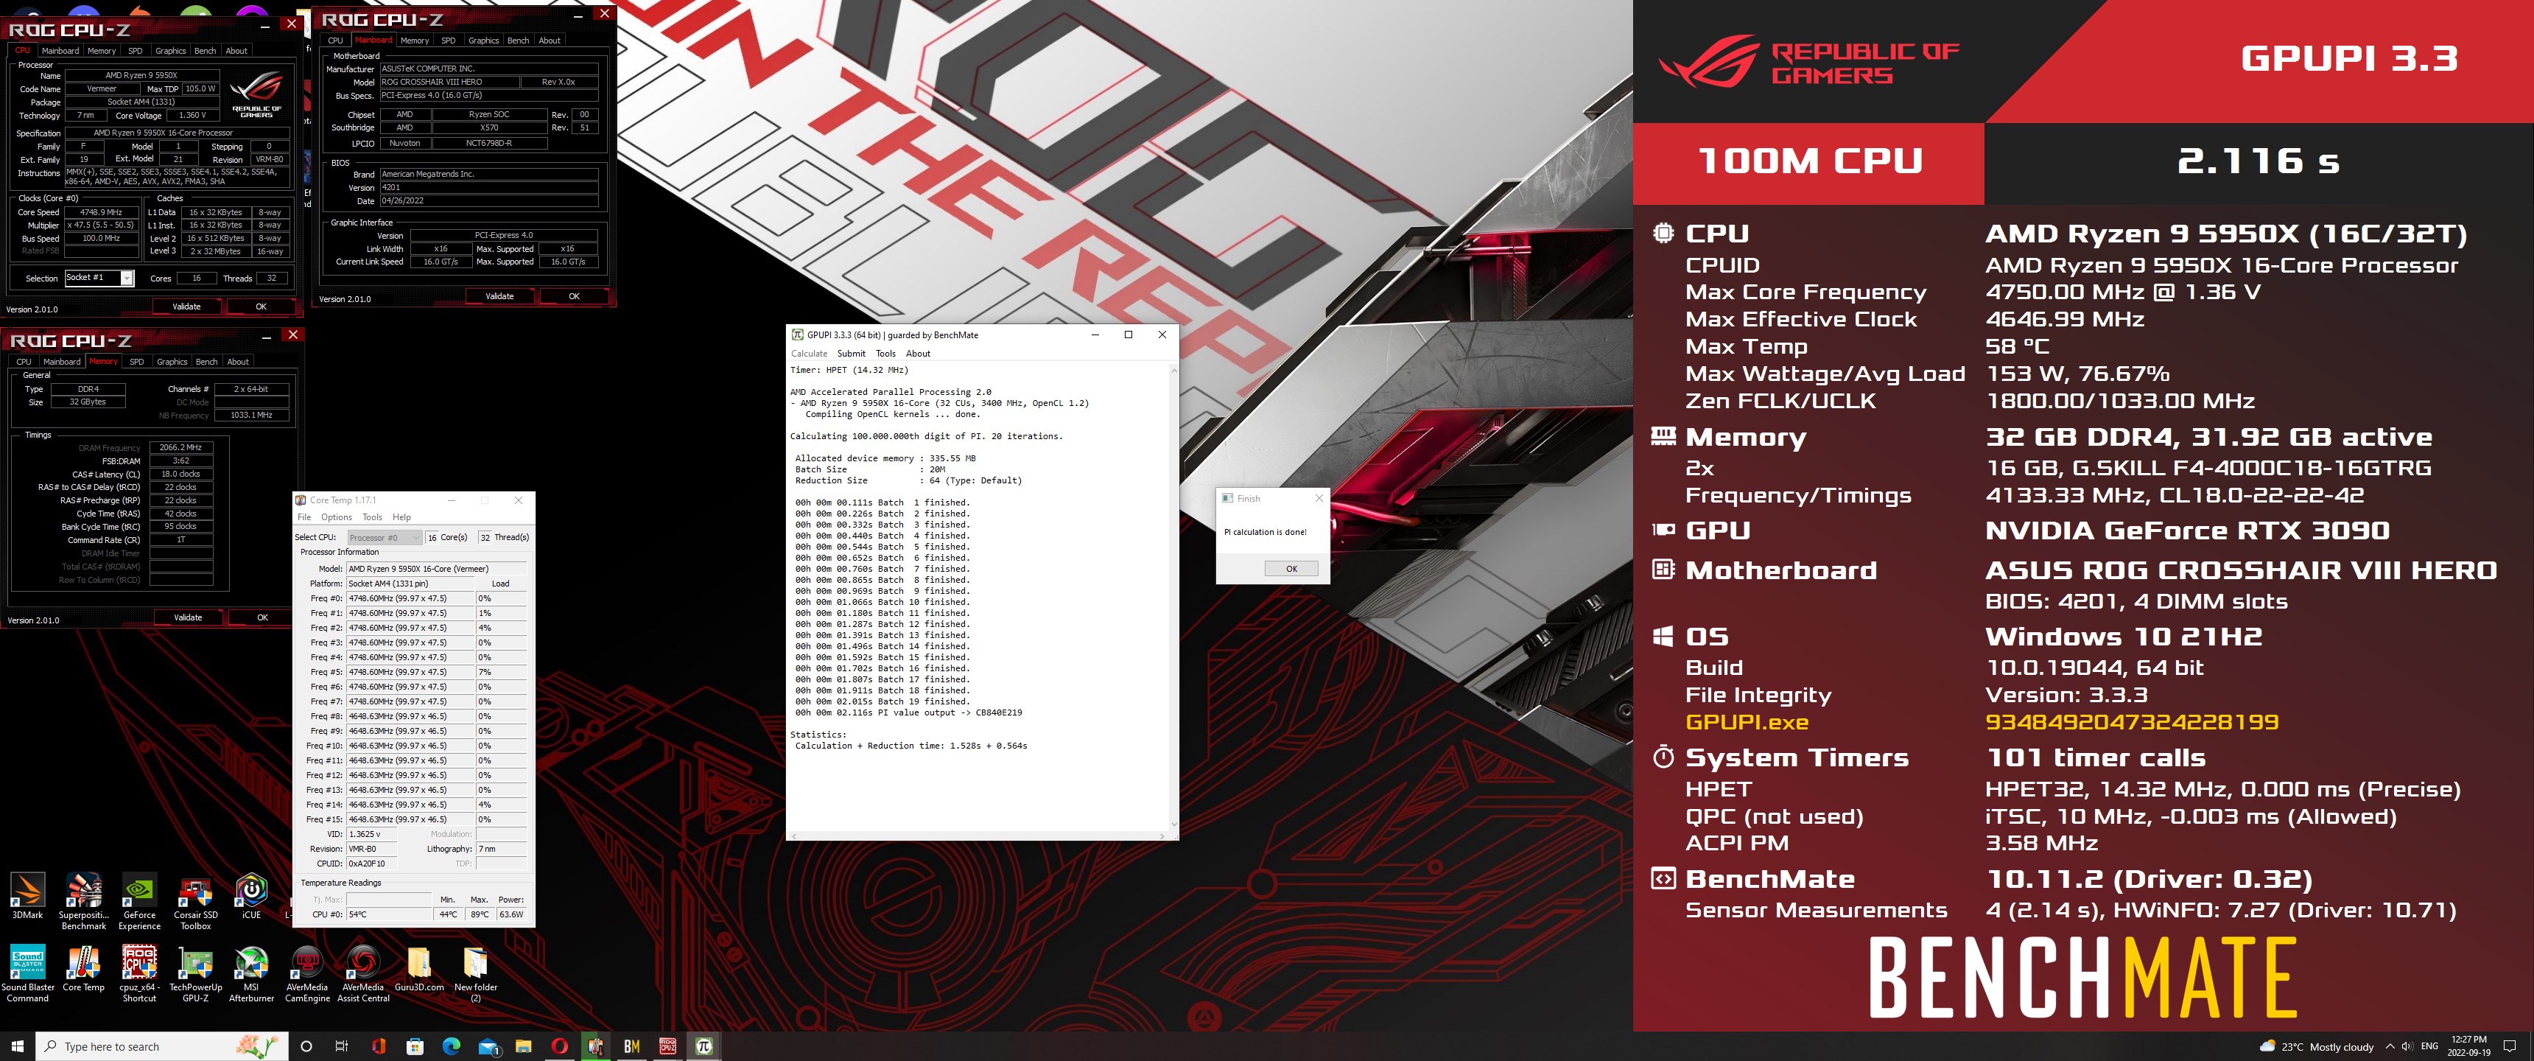Screen dimensions: 2534x1061
Task: Open Microsoft Edge from the taskbar
Action: point(452,1046)
